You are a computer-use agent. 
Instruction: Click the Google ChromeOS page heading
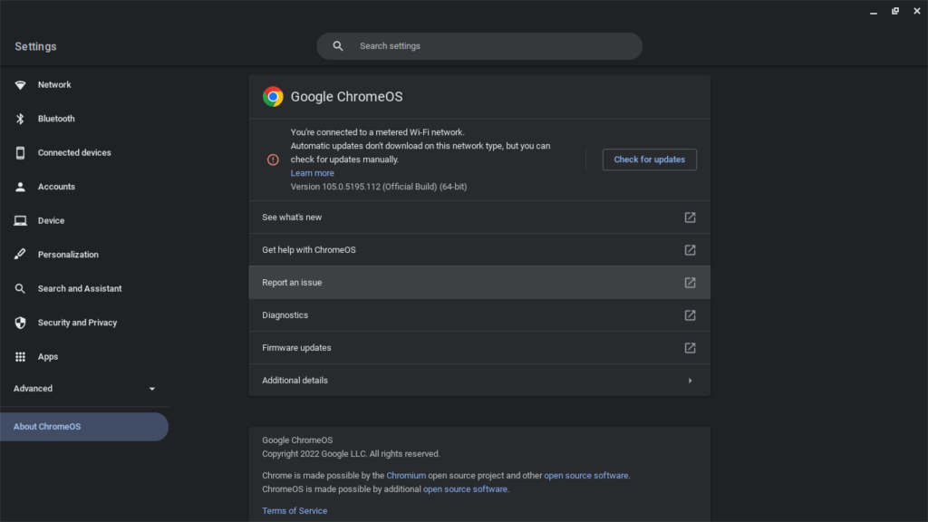pyautogui.click(x=347, y=96)
